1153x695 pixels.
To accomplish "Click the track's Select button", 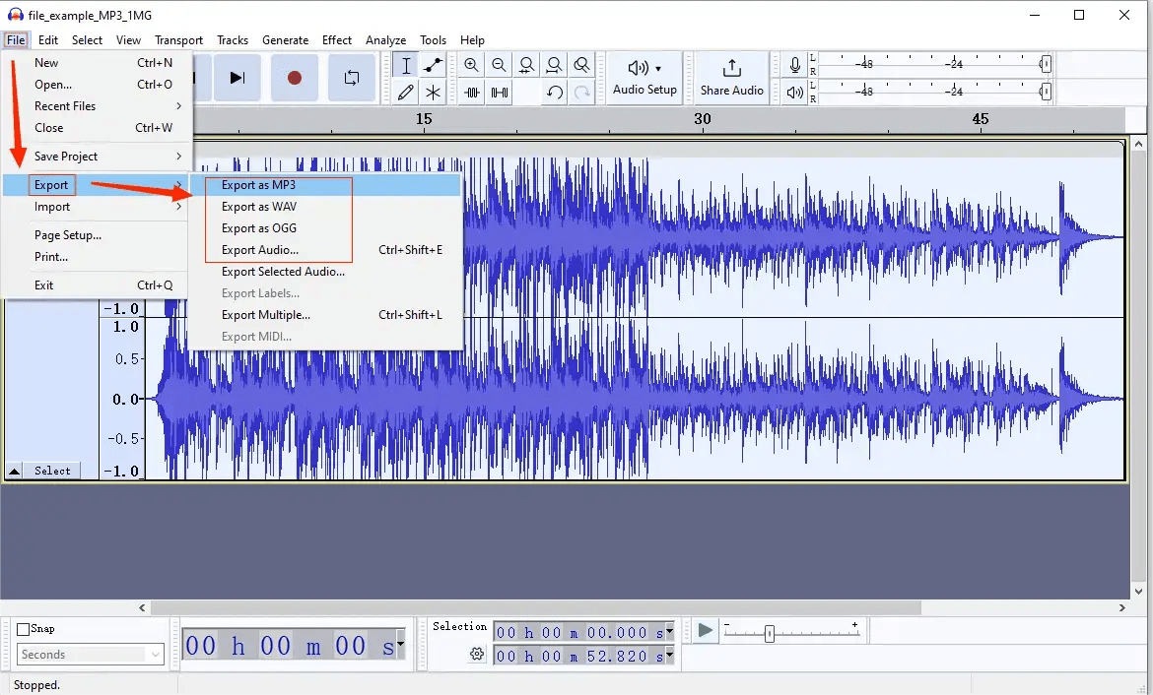I will coord(52,471).
